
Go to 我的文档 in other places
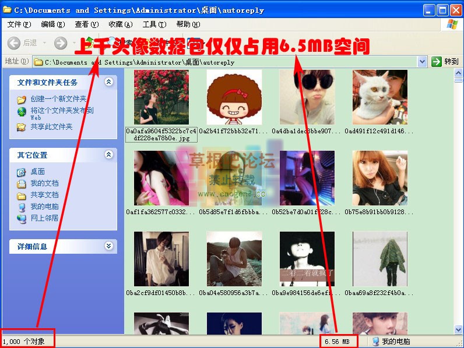tap(45, 183)
